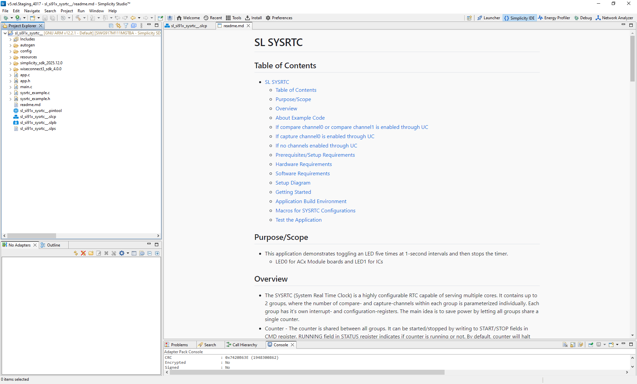This screenshot has width=637, height=384.
Task: Follow the Hardware Requirements link in readme
Action: (x=303, y=164)
